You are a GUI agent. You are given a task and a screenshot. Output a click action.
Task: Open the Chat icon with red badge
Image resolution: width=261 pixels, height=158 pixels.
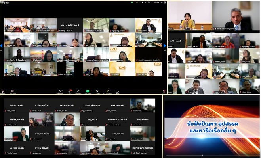69,91
